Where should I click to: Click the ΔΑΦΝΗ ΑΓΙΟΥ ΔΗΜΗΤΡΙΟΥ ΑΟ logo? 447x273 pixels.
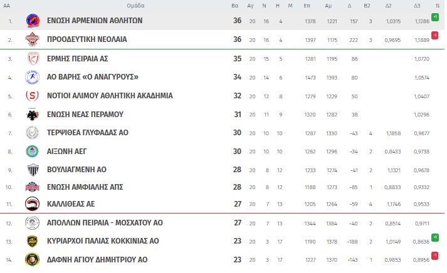32,259
